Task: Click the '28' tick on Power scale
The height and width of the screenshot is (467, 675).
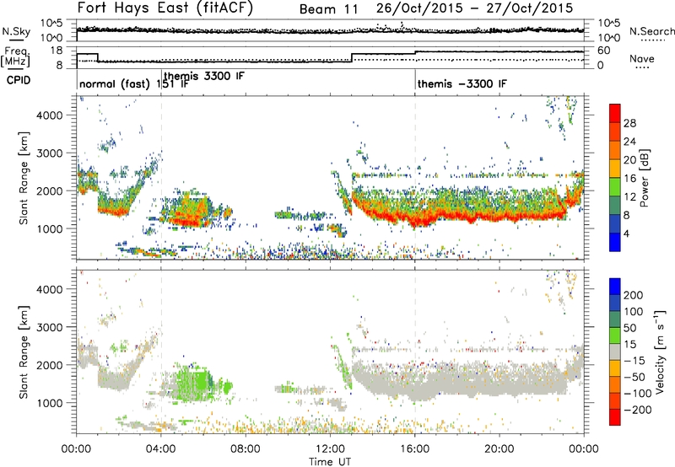Action: pyautogui.click(x=629, y=123)
